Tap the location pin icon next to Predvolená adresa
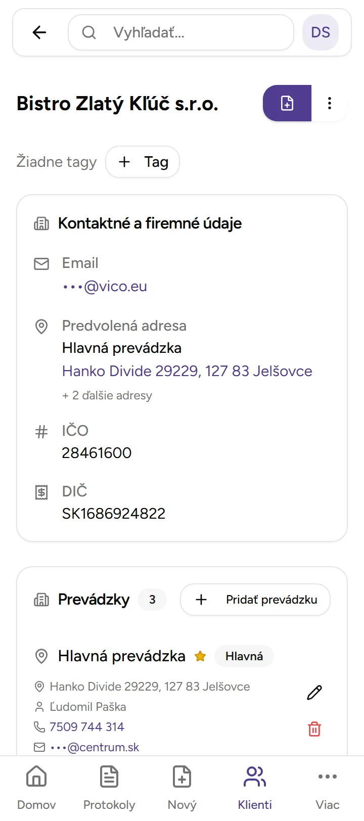The width and height of the screenshot is (364, 821). (41, 327)
